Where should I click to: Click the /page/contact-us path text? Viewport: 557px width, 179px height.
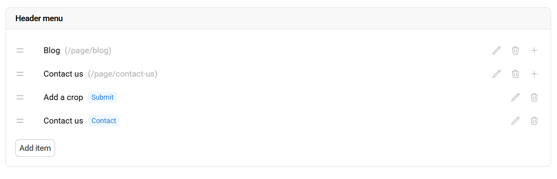[122, 74]
